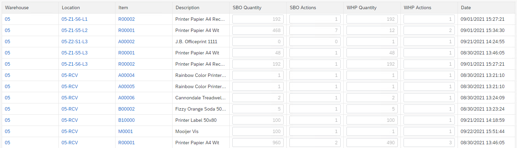This screenshot has width=517, height=148.
Task: Click the Location column header
Action: (71, 8)
